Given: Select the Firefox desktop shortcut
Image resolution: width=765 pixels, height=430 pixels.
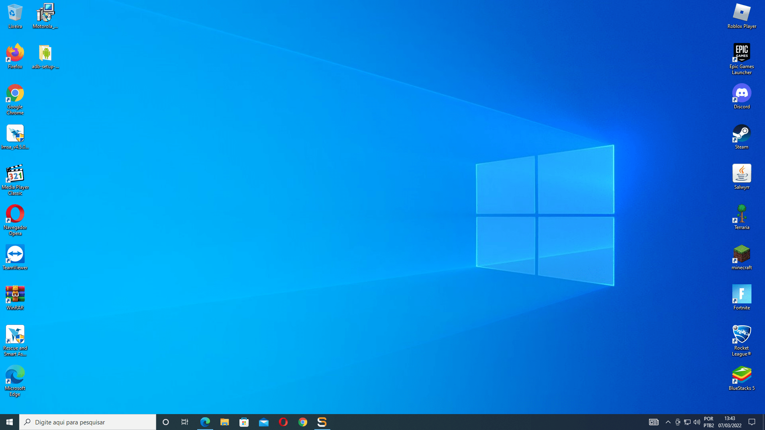Looking at the screenshot, I should 15,57.
